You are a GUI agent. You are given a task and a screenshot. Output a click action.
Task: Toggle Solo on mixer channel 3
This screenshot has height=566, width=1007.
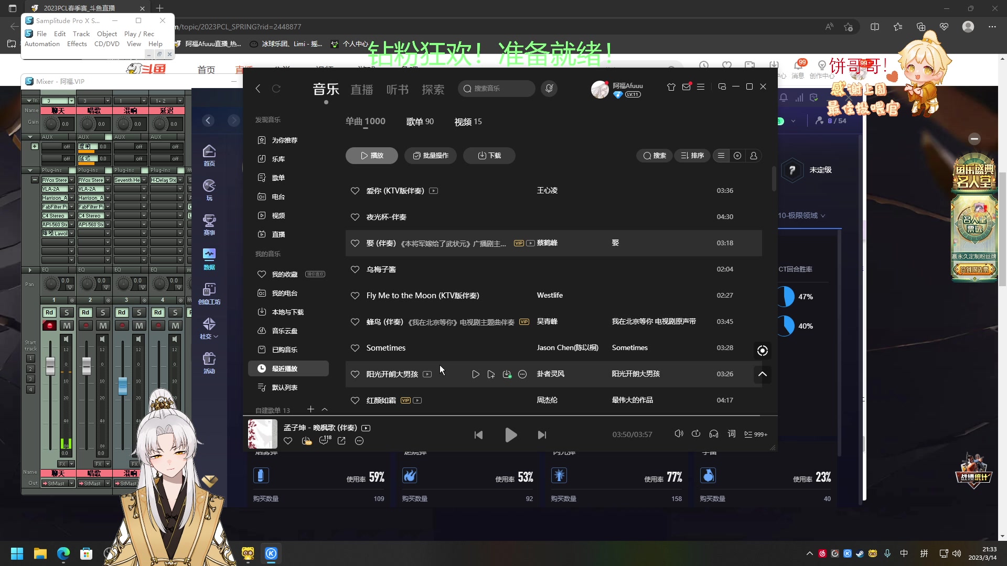point(139,312)
